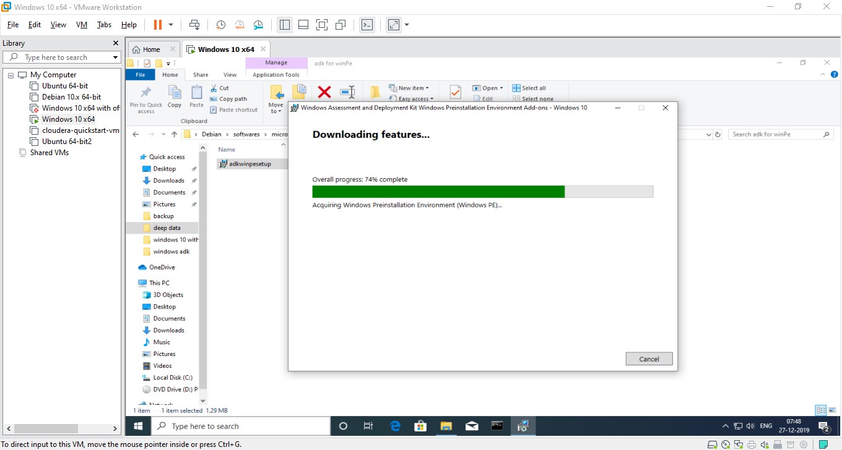
Task: Click Select all in the ribbon
Action: tap(529, 88)
